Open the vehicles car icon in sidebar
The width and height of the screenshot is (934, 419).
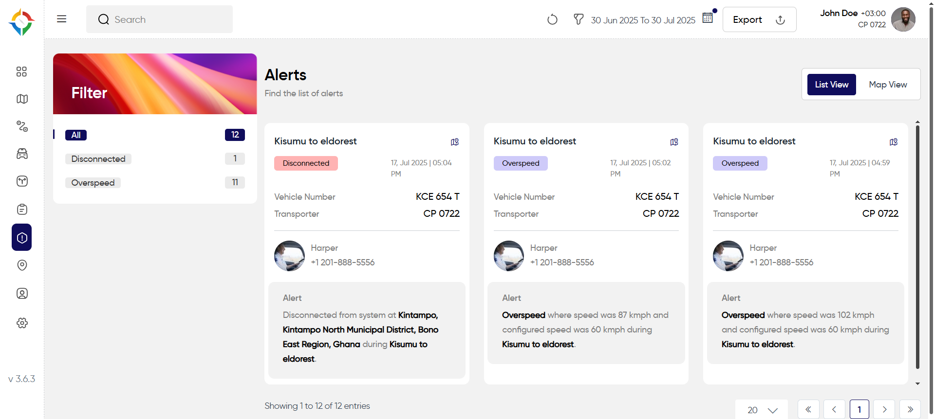[x=22, y=154]
